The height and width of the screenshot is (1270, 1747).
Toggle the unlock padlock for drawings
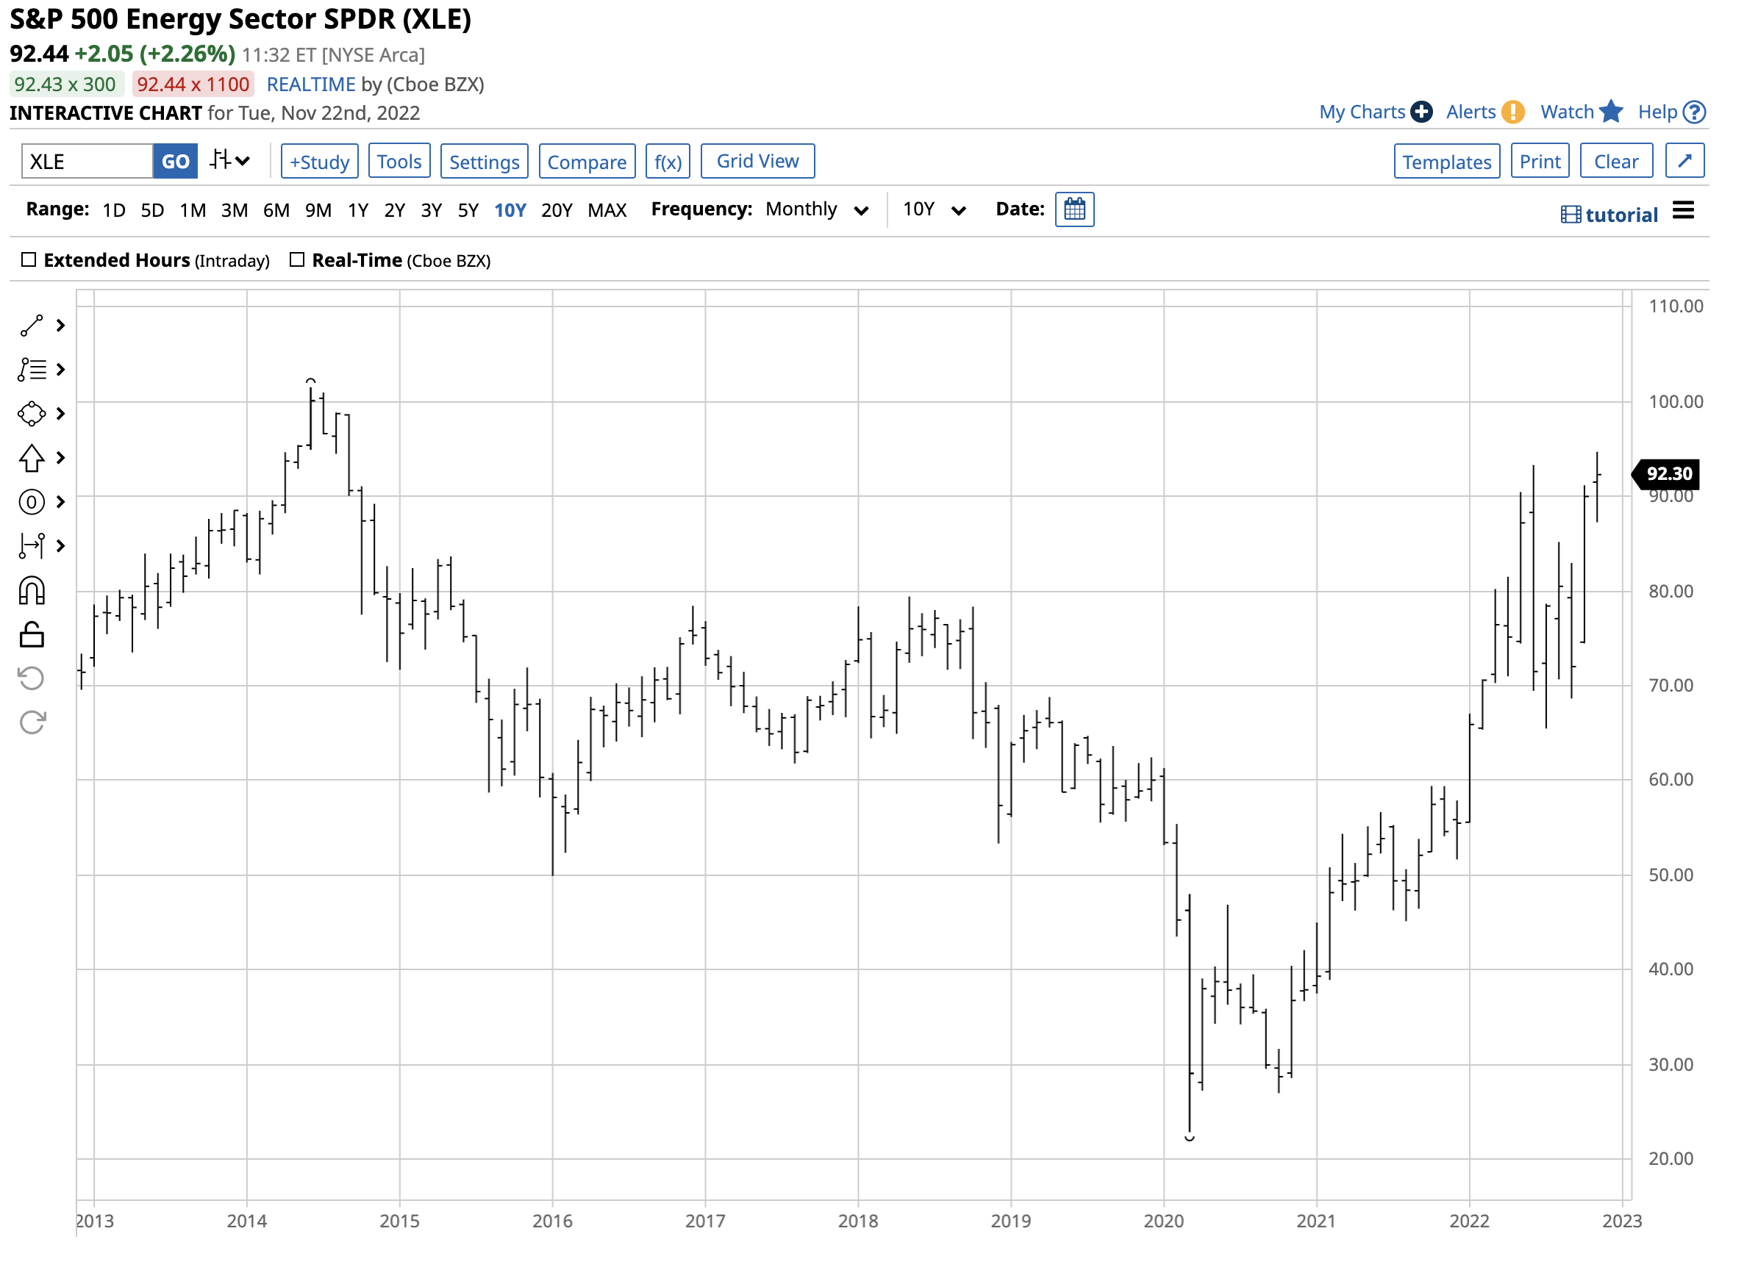tap(32, 634)
